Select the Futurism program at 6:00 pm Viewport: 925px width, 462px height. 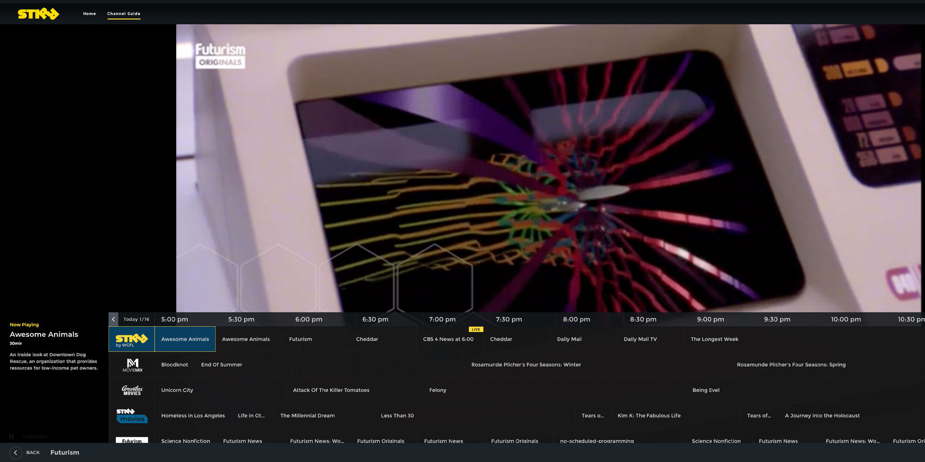click(316, 339)
